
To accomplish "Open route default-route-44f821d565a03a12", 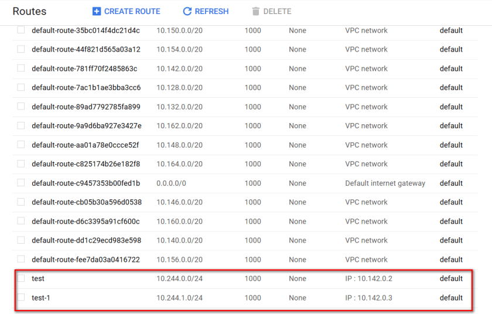I will click(x=86, y=50).
